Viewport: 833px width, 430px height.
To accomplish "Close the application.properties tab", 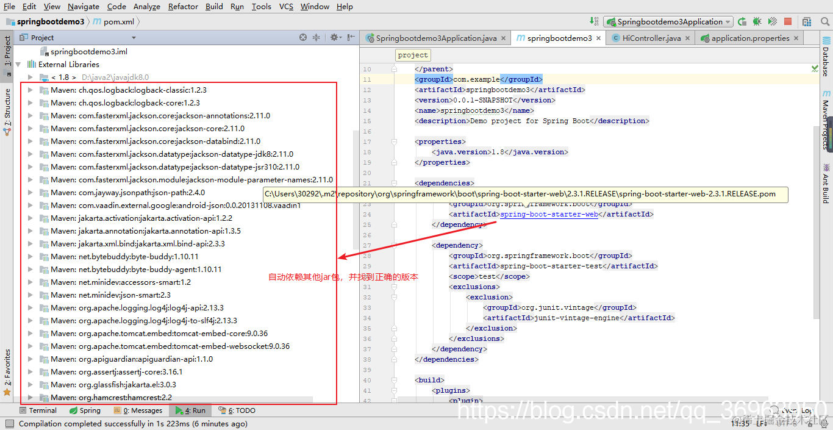I will click(x=796, y=38).
